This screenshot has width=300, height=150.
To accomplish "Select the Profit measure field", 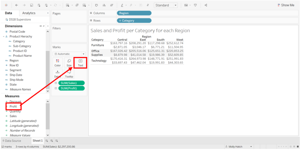I will (x=13, y=106).
